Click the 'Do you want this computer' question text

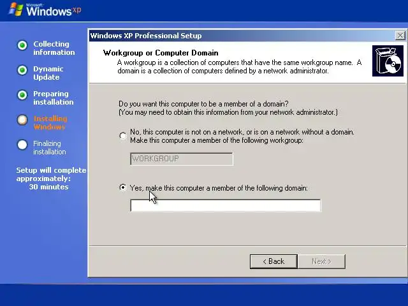[203, 104]
